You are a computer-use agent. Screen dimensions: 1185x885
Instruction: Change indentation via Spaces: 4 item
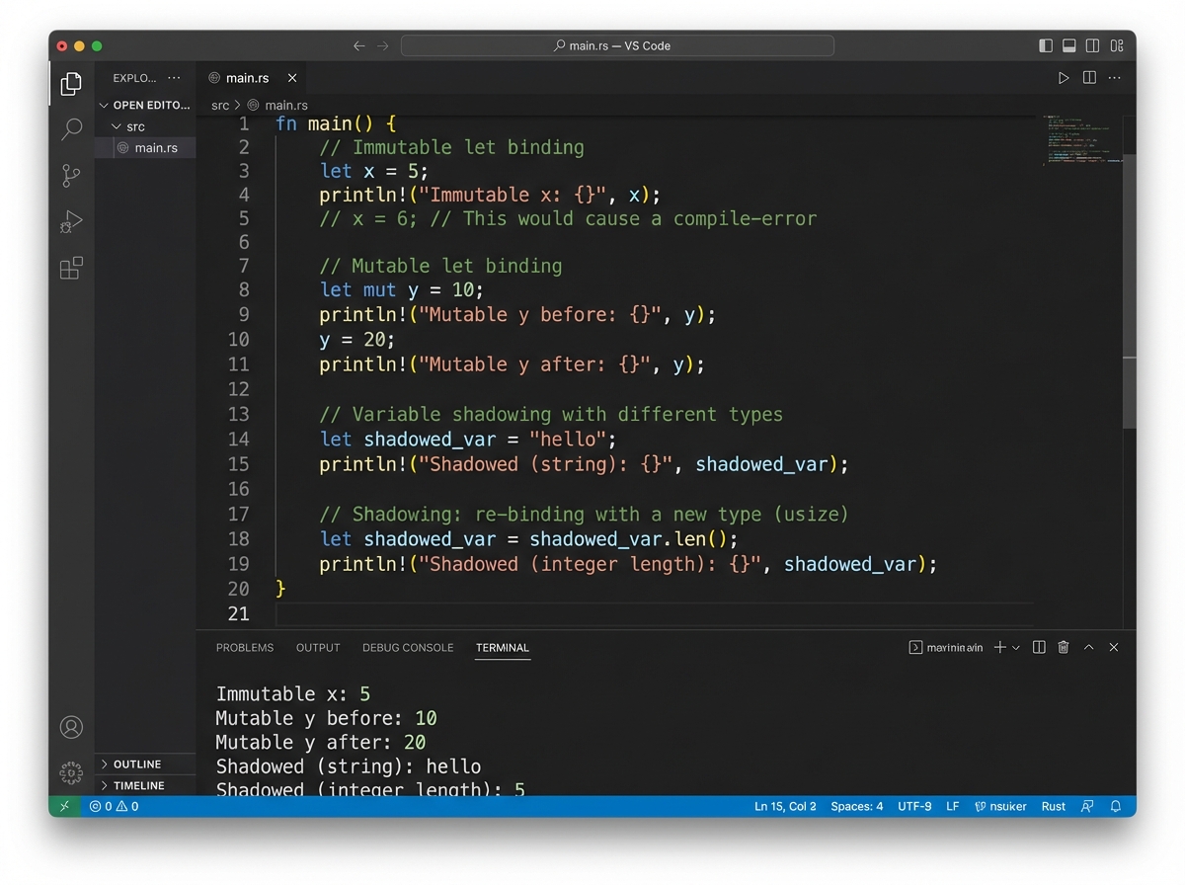pos(856,806)
